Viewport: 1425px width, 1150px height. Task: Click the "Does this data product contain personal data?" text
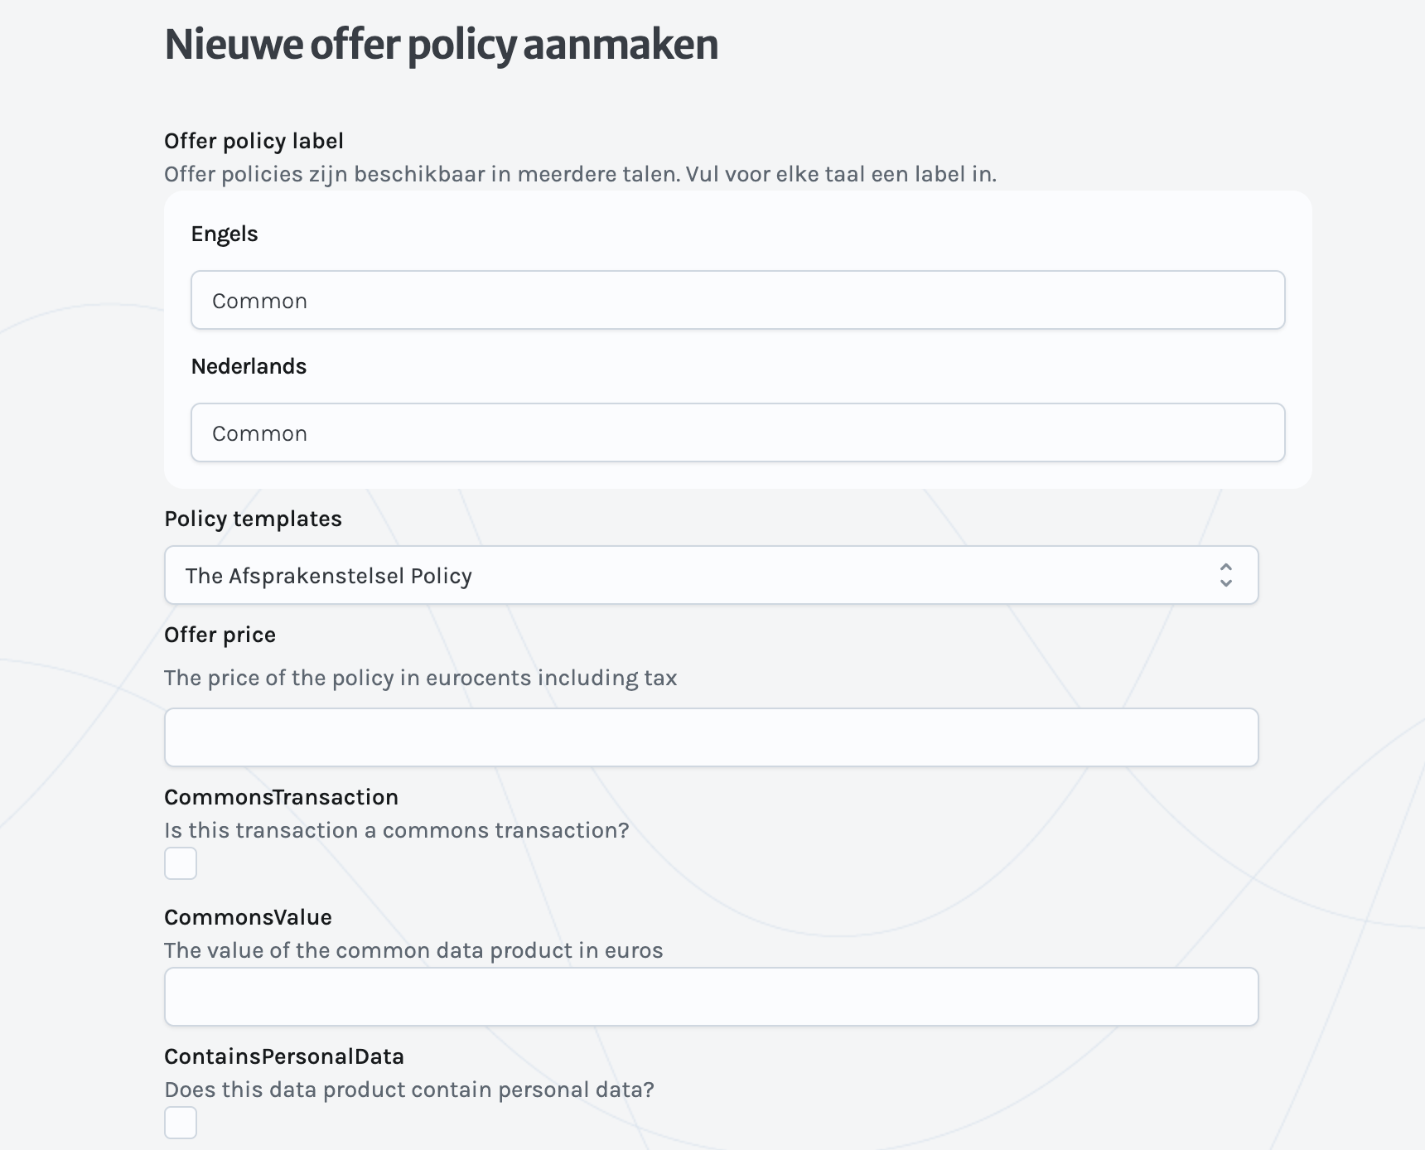pos(408,1090)
